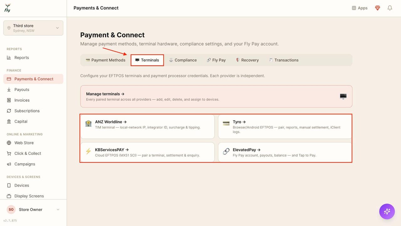This screenshot has width=401, height=226.
Task: Click the Campaigns megaphone icon
Action: coord(9,164)
